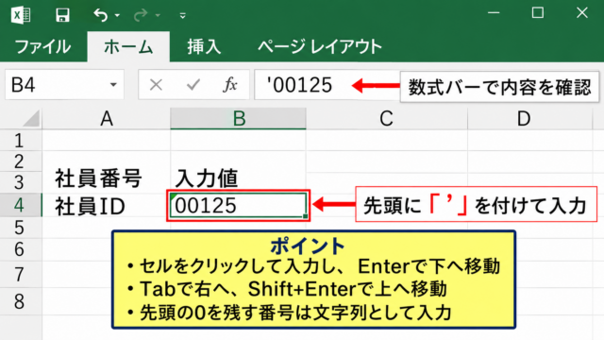Switch to the ホーム tab
Screen dimensions: 604x340
(x=128, y=46)
